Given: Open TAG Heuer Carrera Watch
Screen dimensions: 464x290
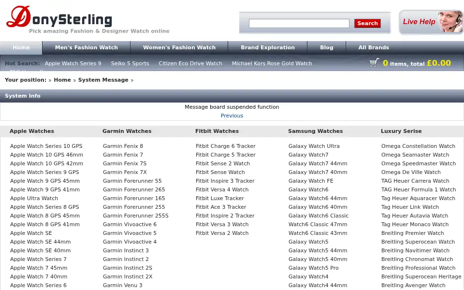Looking at the screenshot, I should pos(415,181).
